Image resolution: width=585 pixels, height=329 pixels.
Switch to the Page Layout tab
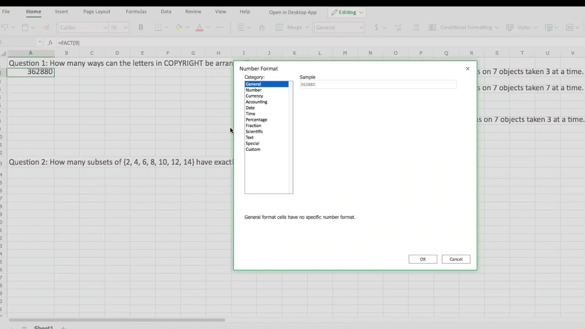point(96,11)
